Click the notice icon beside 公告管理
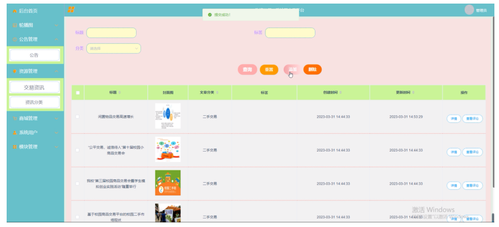The height and width of the screenshot is (227, 499). click(15, 39)
